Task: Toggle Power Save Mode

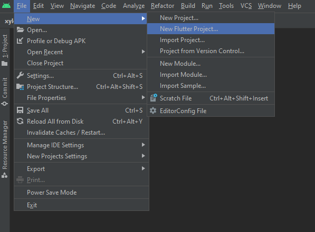Action: click(81, 193)
